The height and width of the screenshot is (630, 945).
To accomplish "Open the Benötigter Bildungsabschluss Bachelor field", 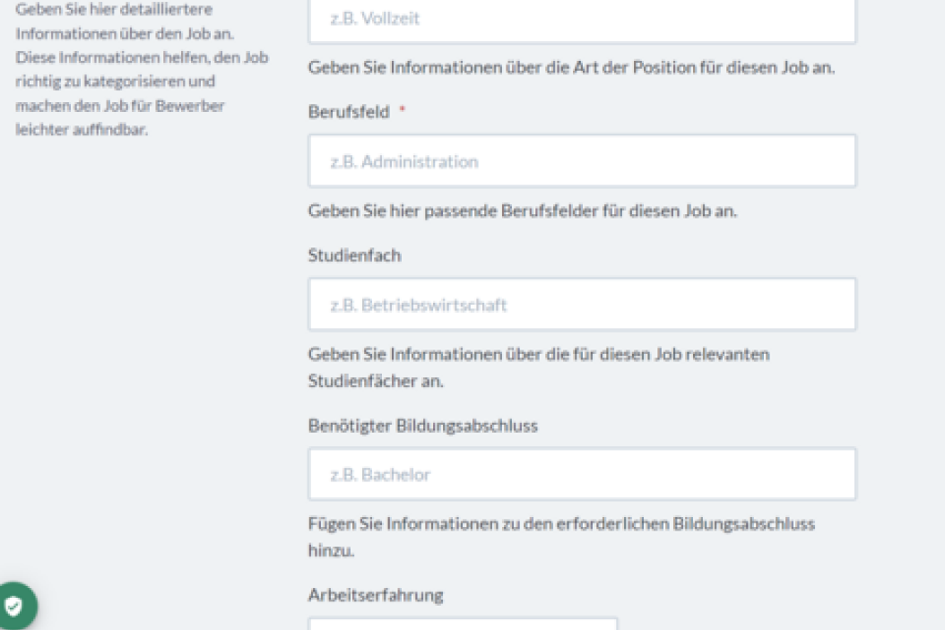I will 582,474.
